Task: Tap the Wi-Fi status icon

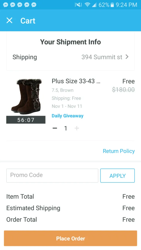Action: click(87, 5)
